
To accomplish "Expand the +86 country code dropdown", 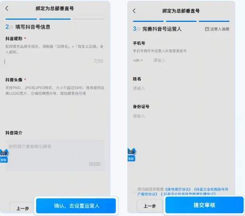I will pos(138,60).
